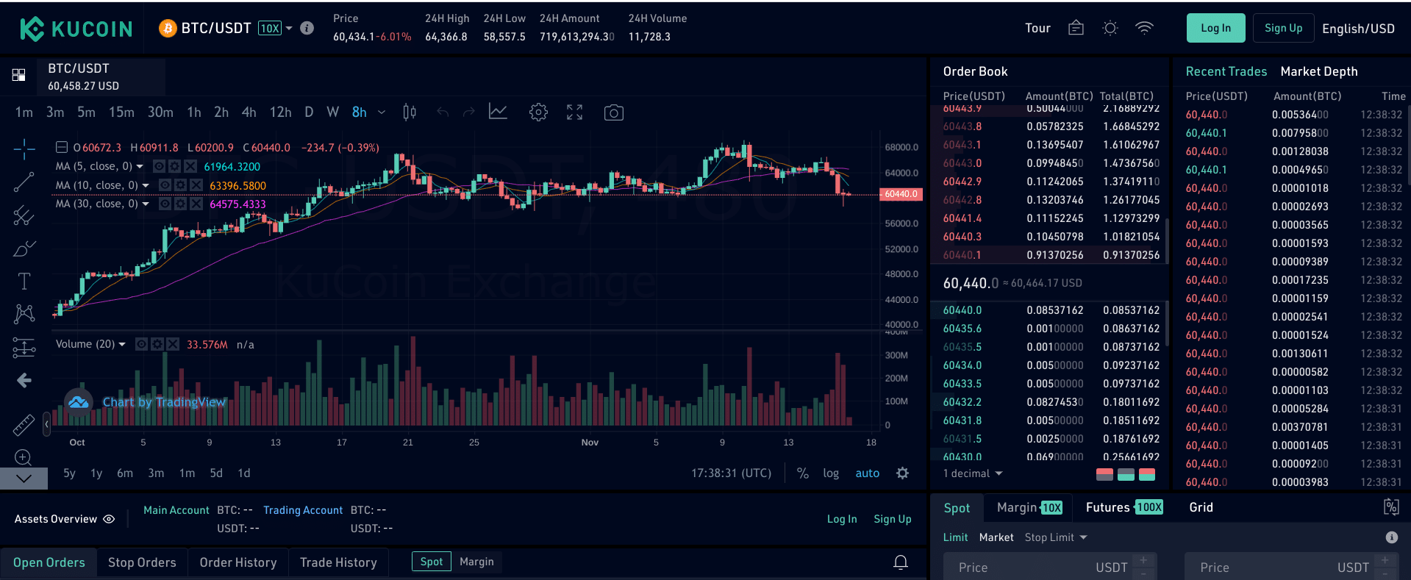Click the Sign Up button in header
This screenshot has width=1411, height=580.
[1283, 28]
